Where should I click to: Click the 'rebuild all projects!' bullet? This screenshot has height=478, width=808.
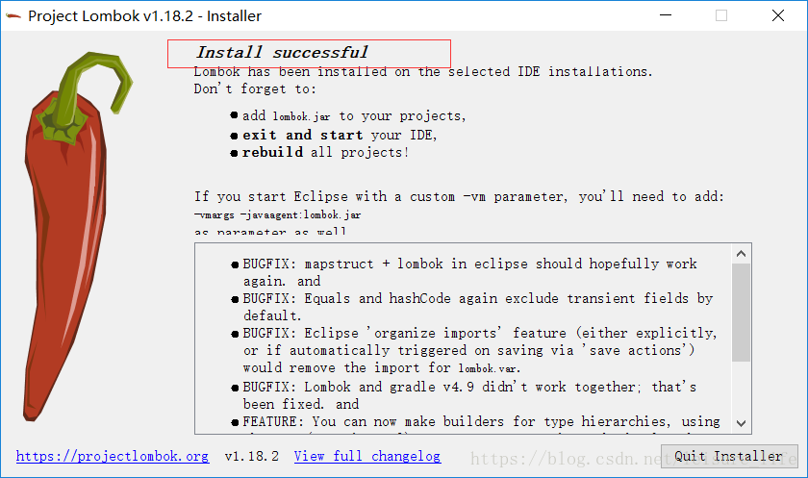click(x=319, y=153)
